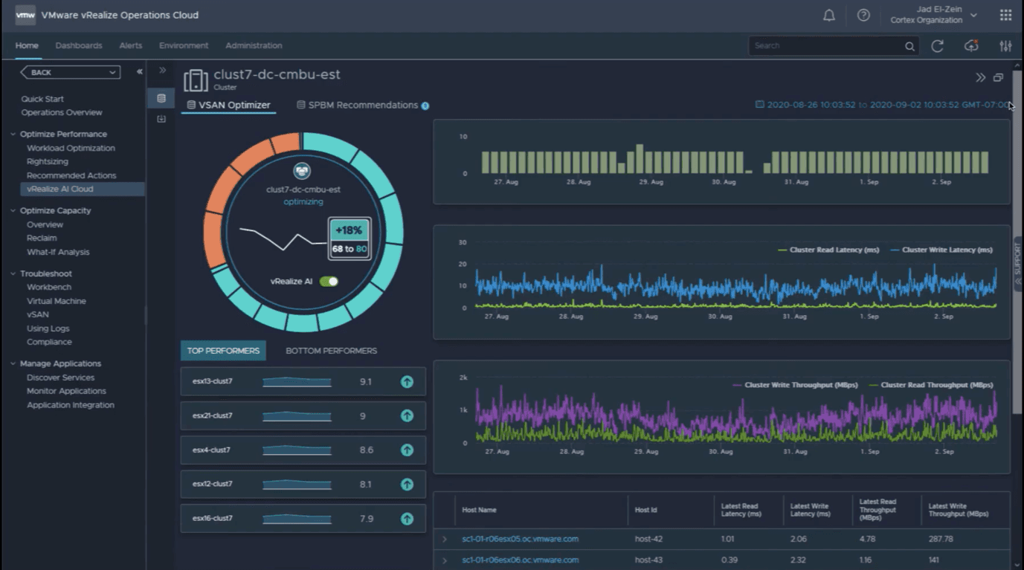Expand the sc1-01-r06esx05 host row
Image resolution: width=1024 pixels, height=570 pixels.
tap(445, 540)
